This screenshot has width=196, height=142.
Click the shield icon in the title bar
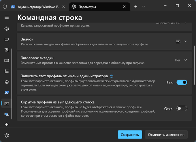point(5,7)
